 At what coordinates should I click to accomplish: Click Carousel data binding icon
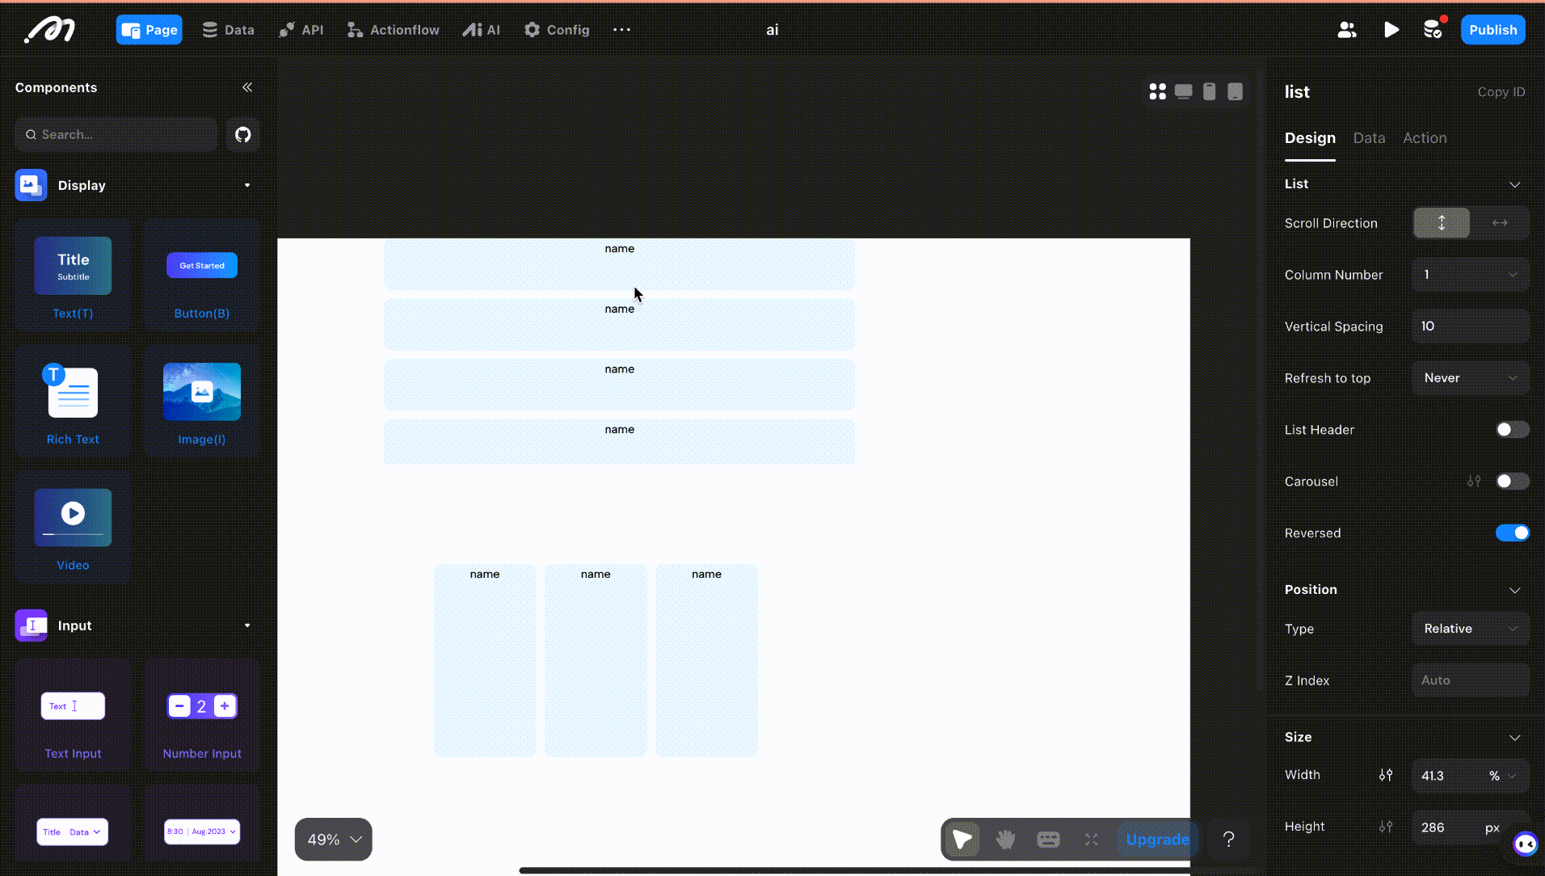[1475, 482]
